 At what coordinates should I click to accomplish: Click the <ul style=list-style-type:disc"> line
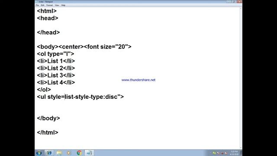pyautogui.click(x=81, y=97)
